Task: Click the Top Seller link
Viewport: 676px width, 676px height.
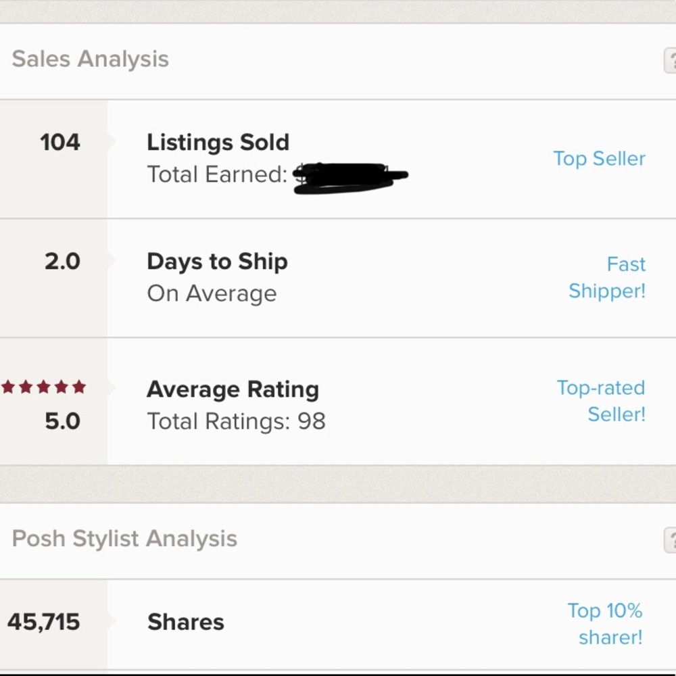Action: pos(599,159)
